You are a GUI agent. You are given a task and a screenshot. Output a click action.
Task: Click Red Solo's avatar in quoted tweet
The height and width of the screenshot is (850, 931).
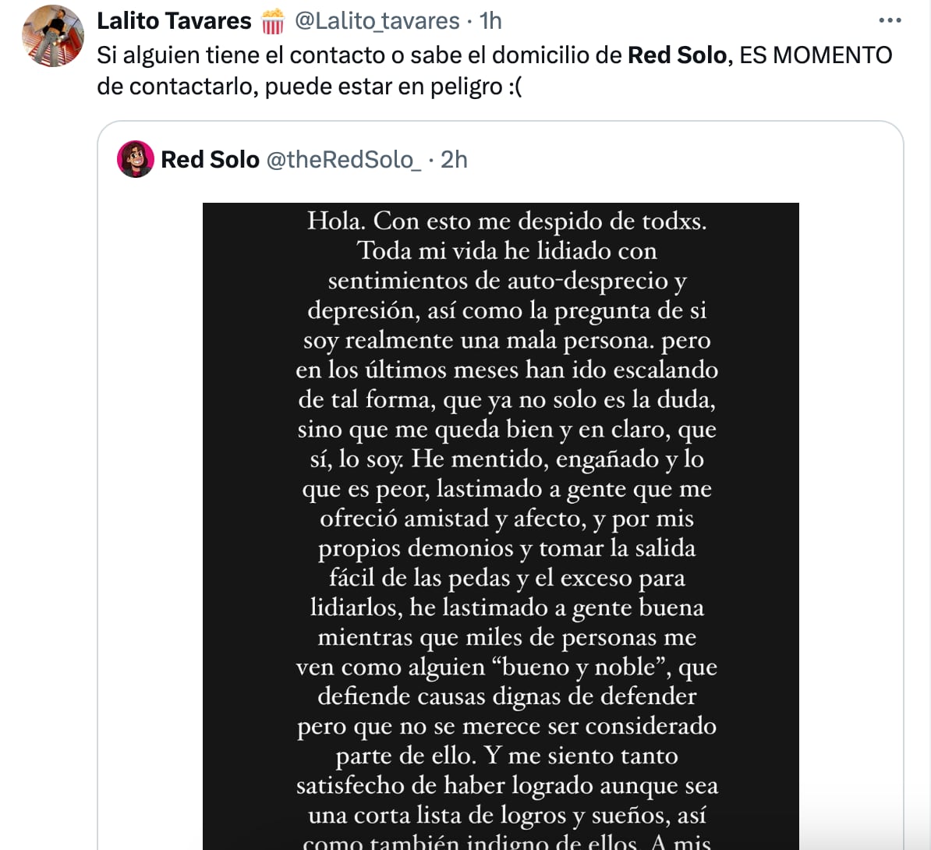tap(136, 159)
